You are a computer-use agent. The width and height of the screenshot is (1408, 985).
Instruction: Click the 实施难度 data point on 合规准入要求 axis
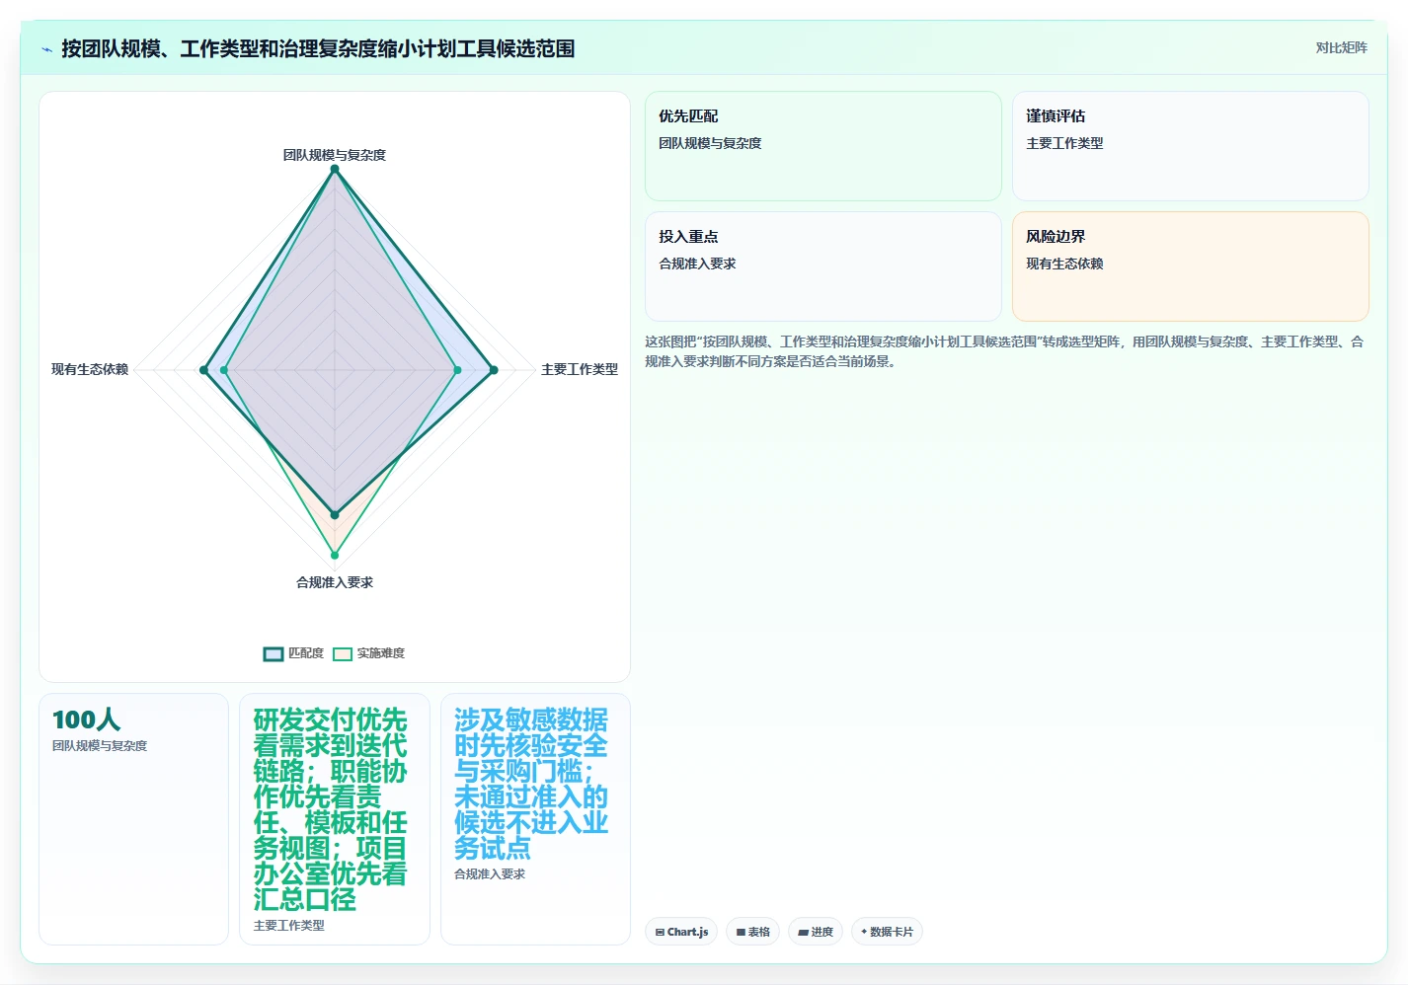[x=335, y=555]
